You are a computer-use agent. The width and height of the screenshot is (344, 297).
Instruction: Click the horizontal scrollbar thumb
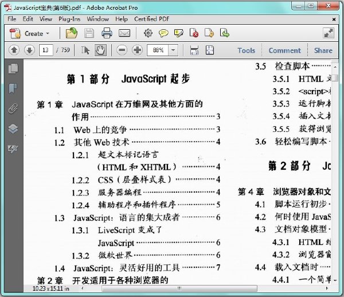pos(179,288)
